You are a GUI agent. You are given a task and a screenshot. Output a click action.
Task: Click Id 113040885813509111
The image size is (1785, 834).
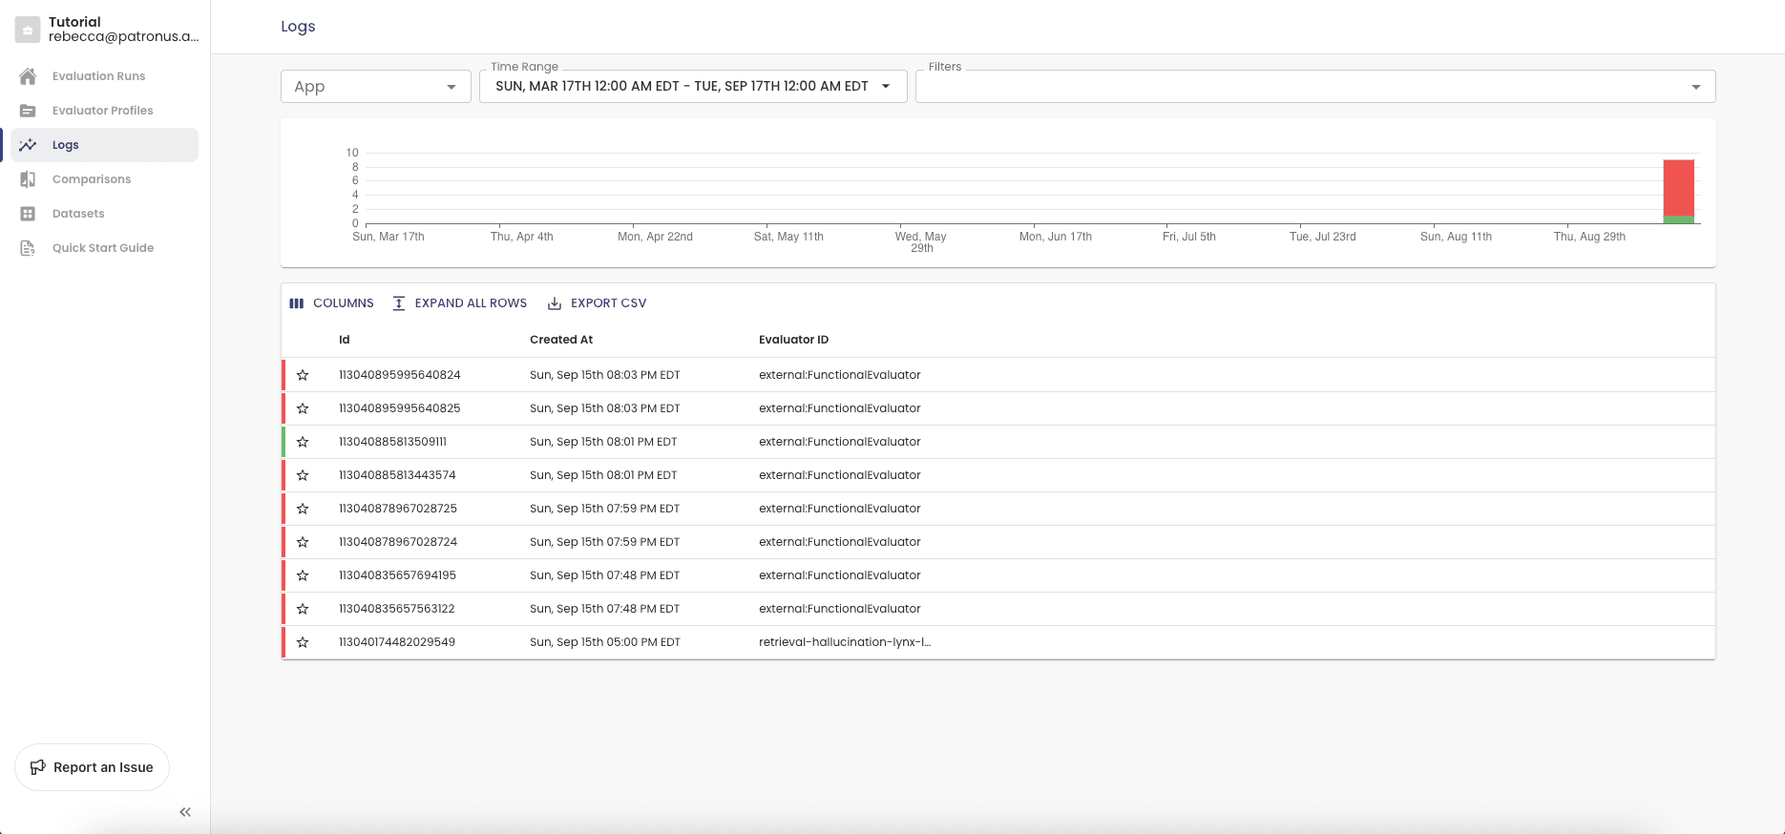[392, 442]
